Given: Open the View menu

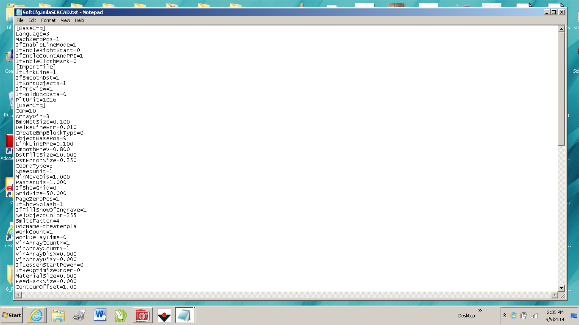Looking at the screenshot, I should [x=65, y=20].
